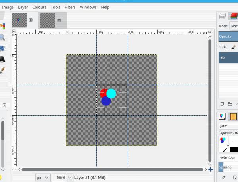Click the canvas navigation cross icon
Viewport: 238px width, 182px height.
[210, 169]
